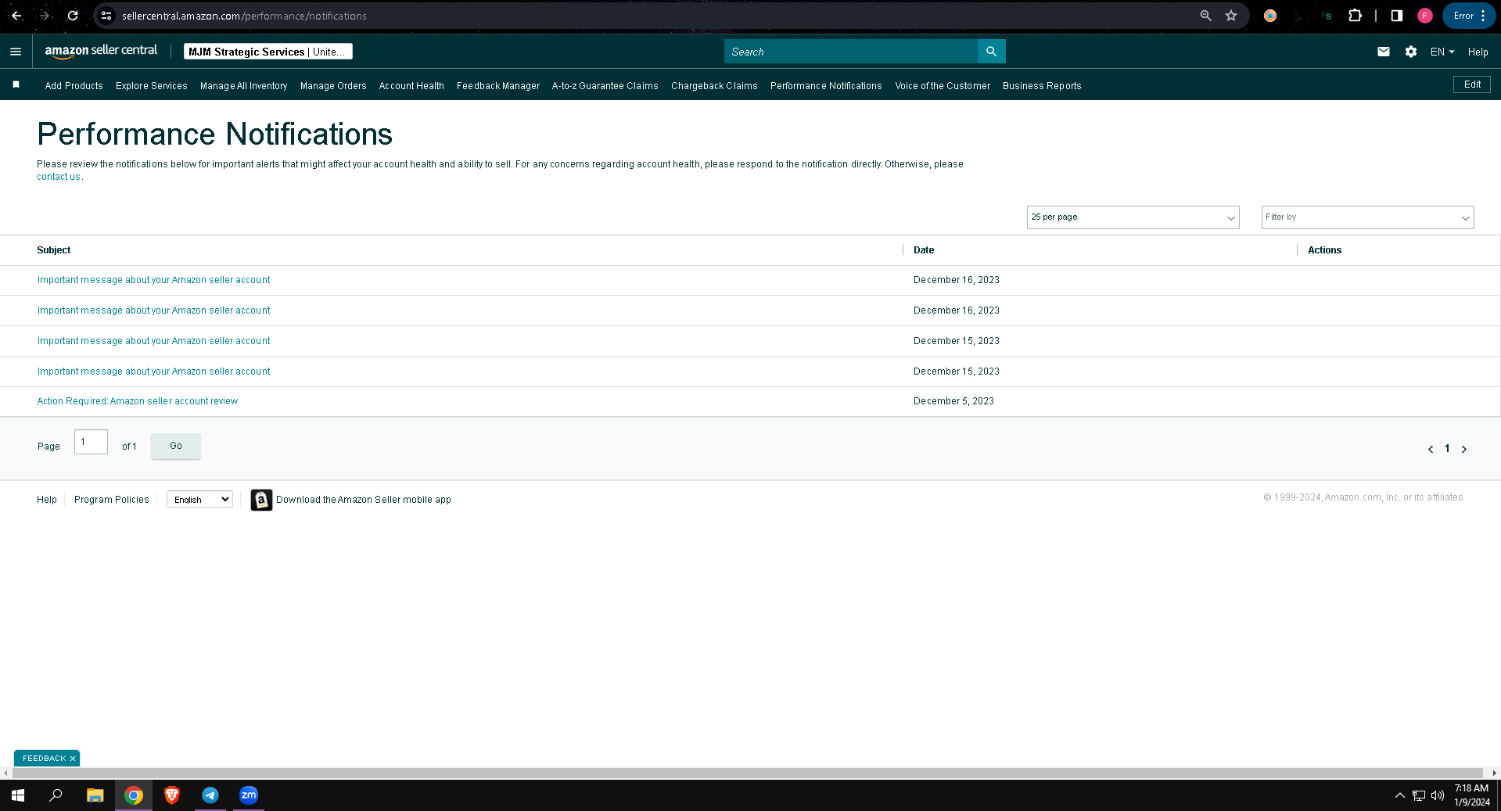Open File Explorer from the taskbar

[x=95, y=795]
